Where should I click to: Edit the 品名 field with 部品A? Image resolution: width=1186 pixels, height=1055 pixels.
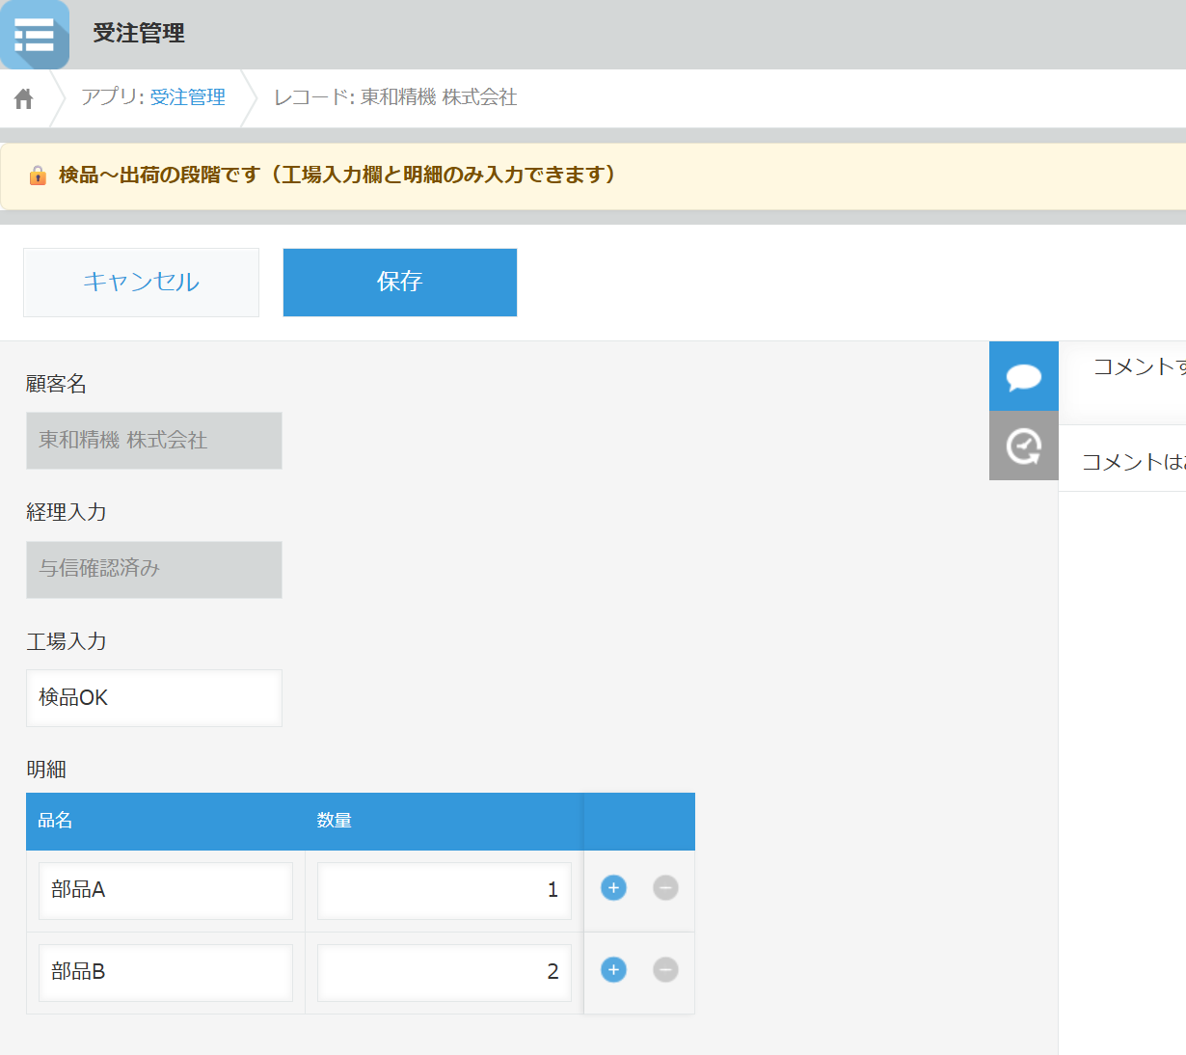tap(166, 891)
